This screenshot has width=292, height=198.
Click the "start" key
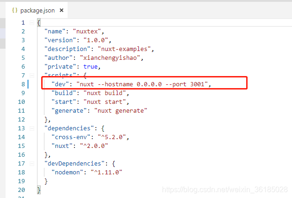64,102
